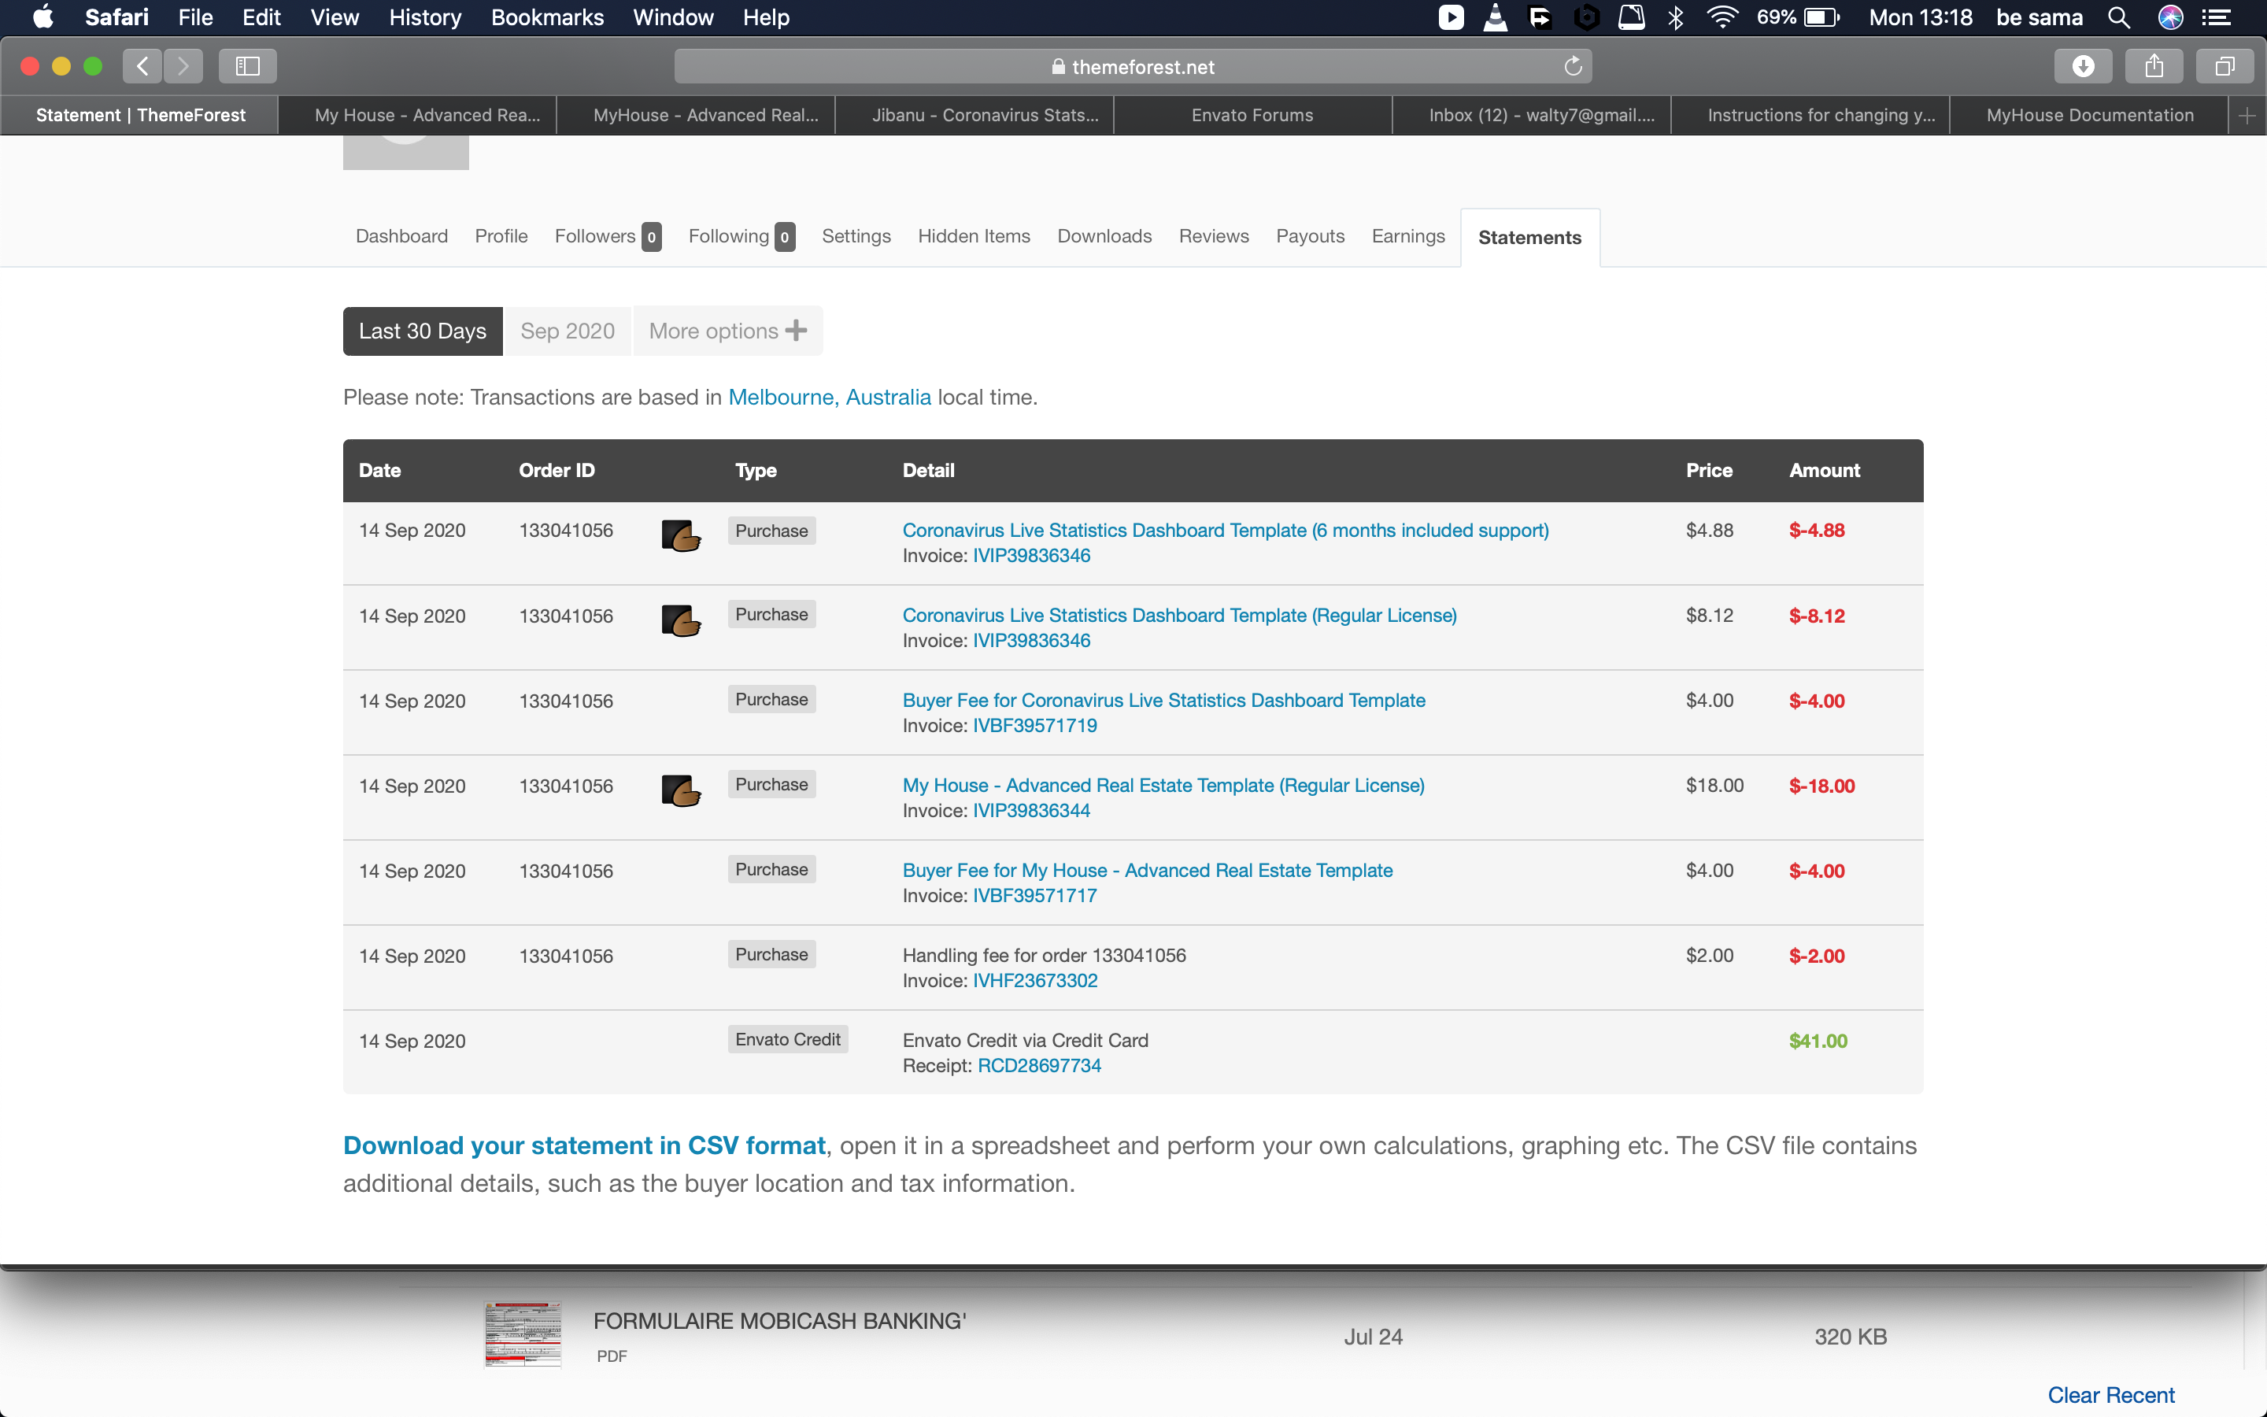
Task: Switch to Jibanu - Coronavirus Stats tab
Action: (974, 115)
